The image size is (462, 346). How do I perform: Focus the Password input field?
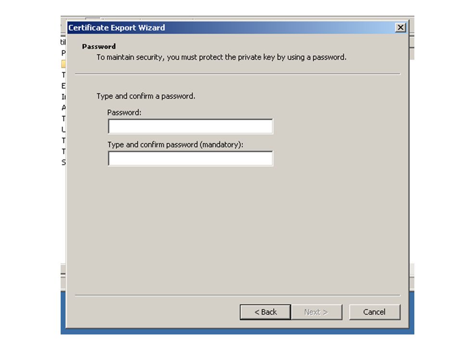pyautogui.click(x=191, y=126)
